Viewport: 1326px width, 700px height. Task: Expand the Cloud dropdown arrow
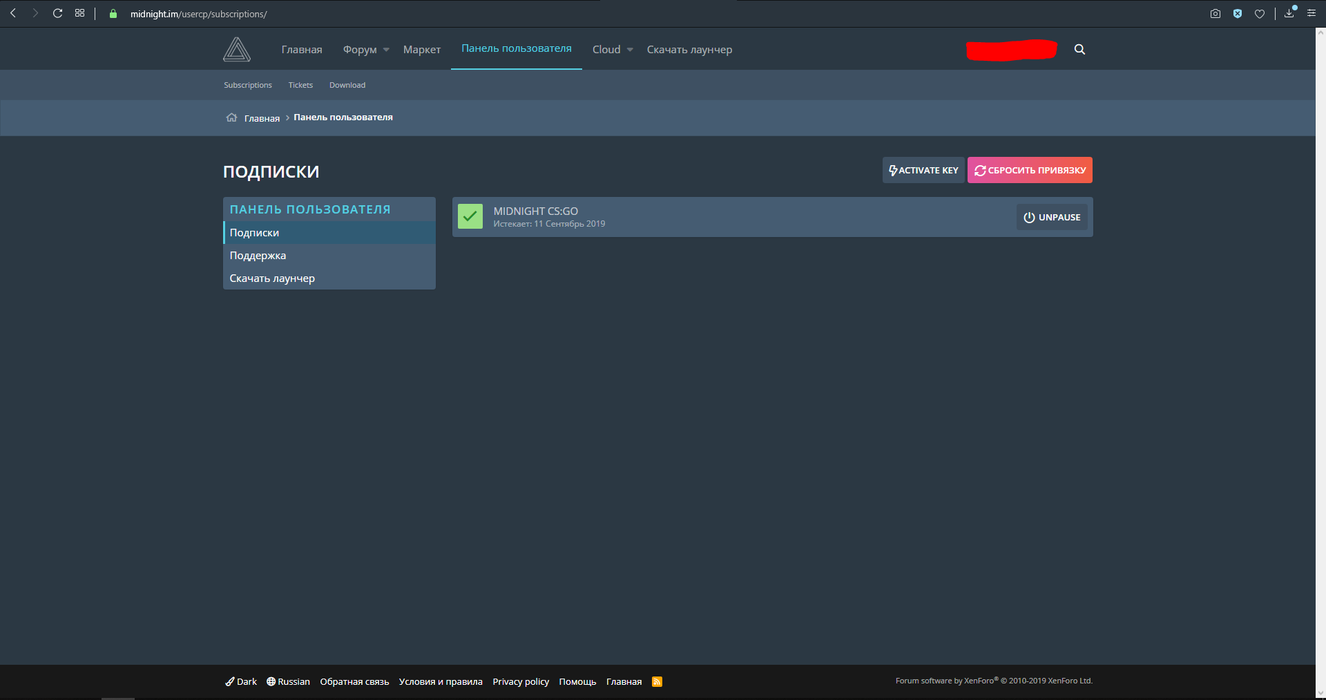630,50
